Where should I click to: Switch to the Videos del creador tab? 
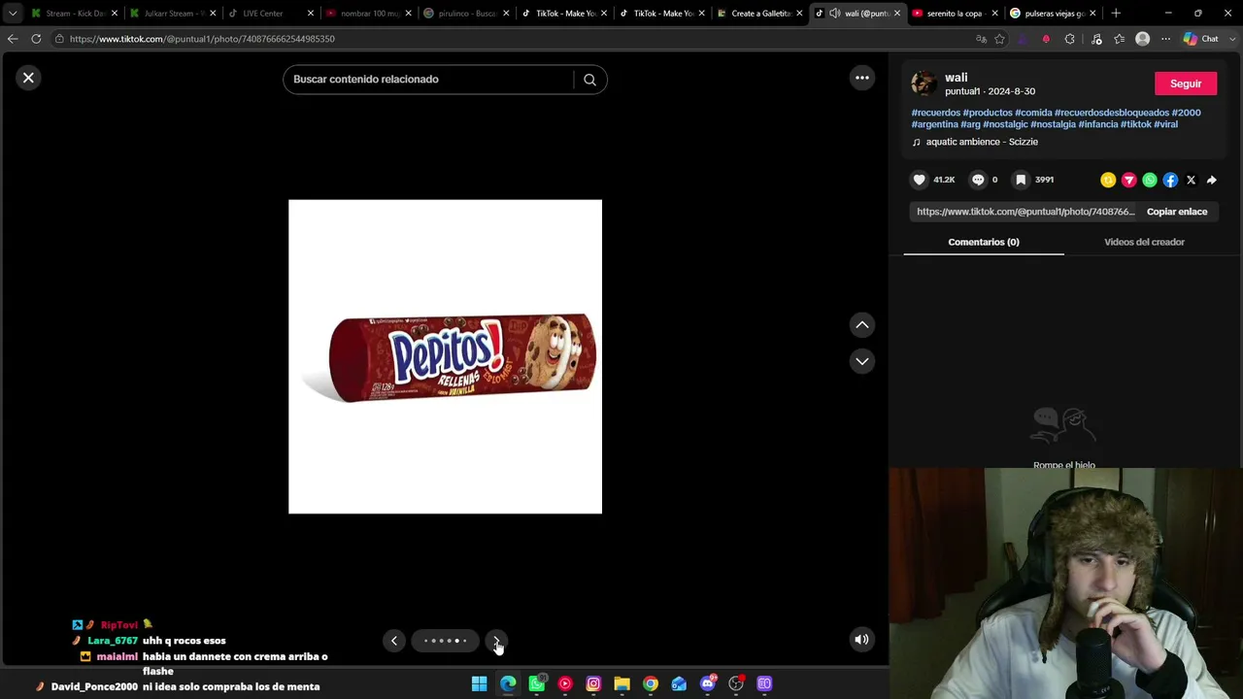1144,242
